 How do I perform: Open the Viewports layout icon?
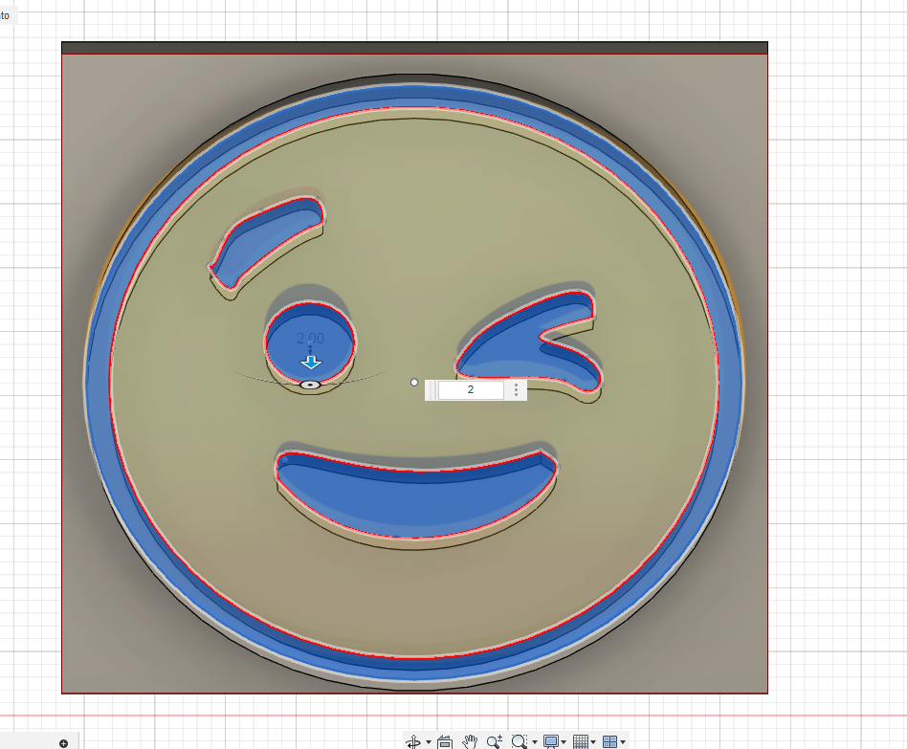[609, 741]
